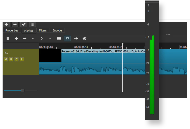This screenshot has width=190, height=129.
Task: Toggle composite C on track V1
Action: tap(17, 59)
